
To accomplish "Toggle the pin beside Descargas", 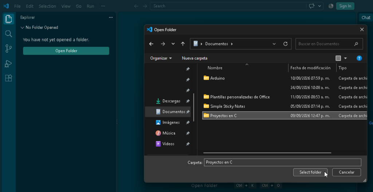I will click(188, 101).
